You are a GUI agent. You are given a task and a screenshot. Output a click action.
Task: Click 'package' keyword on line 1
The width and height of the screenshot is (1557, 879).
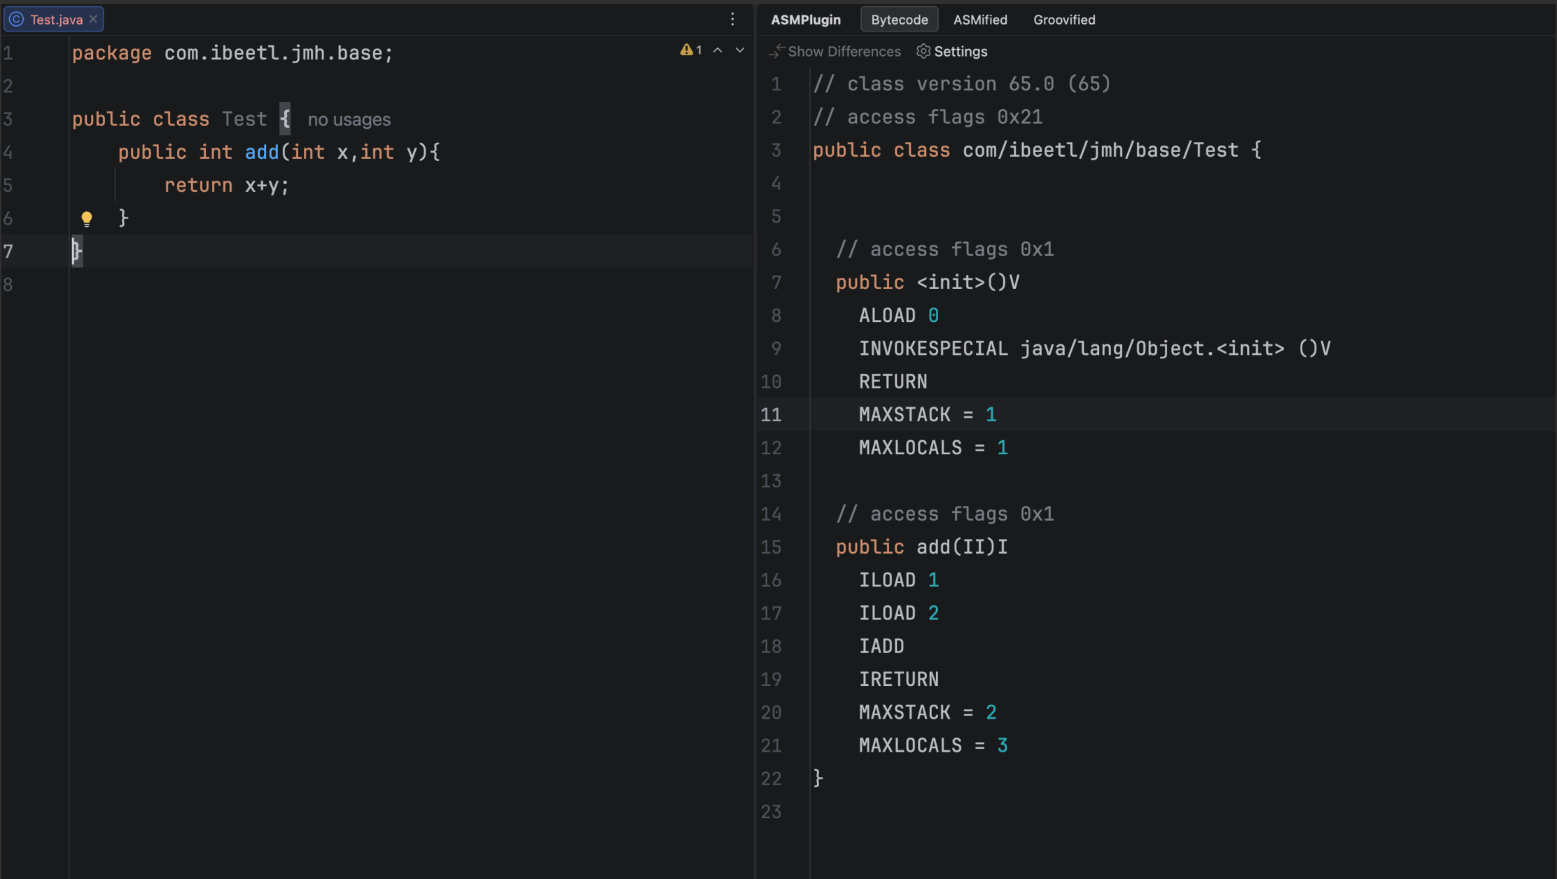coord(112,53)
